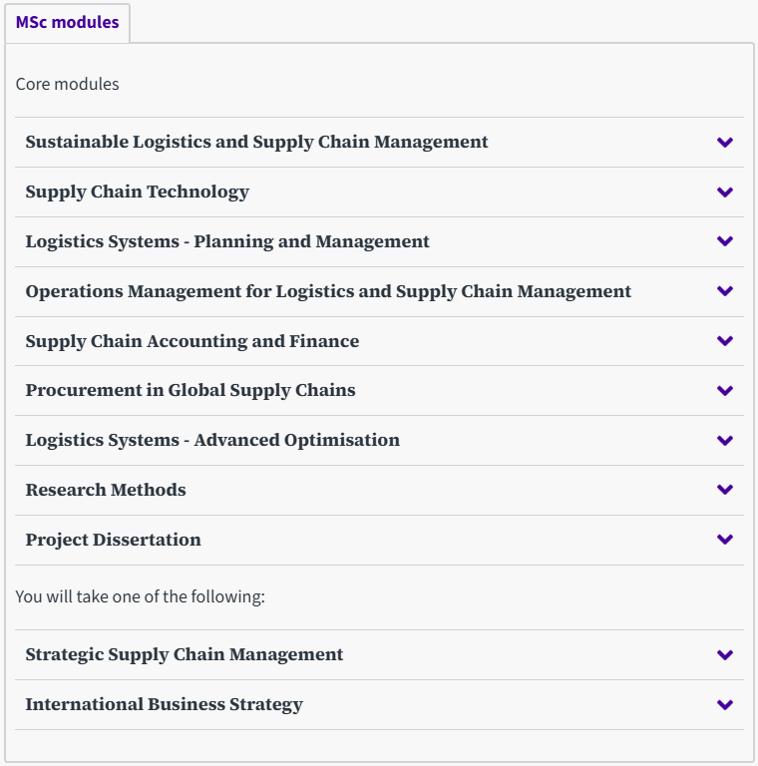Open Logistics Systems - Planning and Management title
The image size is (758, 766).
227,241
